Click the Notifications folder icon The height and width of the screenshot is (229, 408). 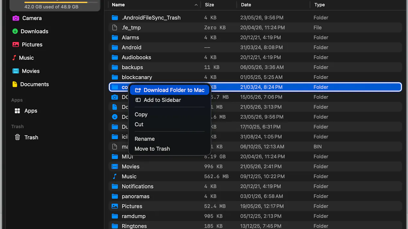[x=115, y=186]
